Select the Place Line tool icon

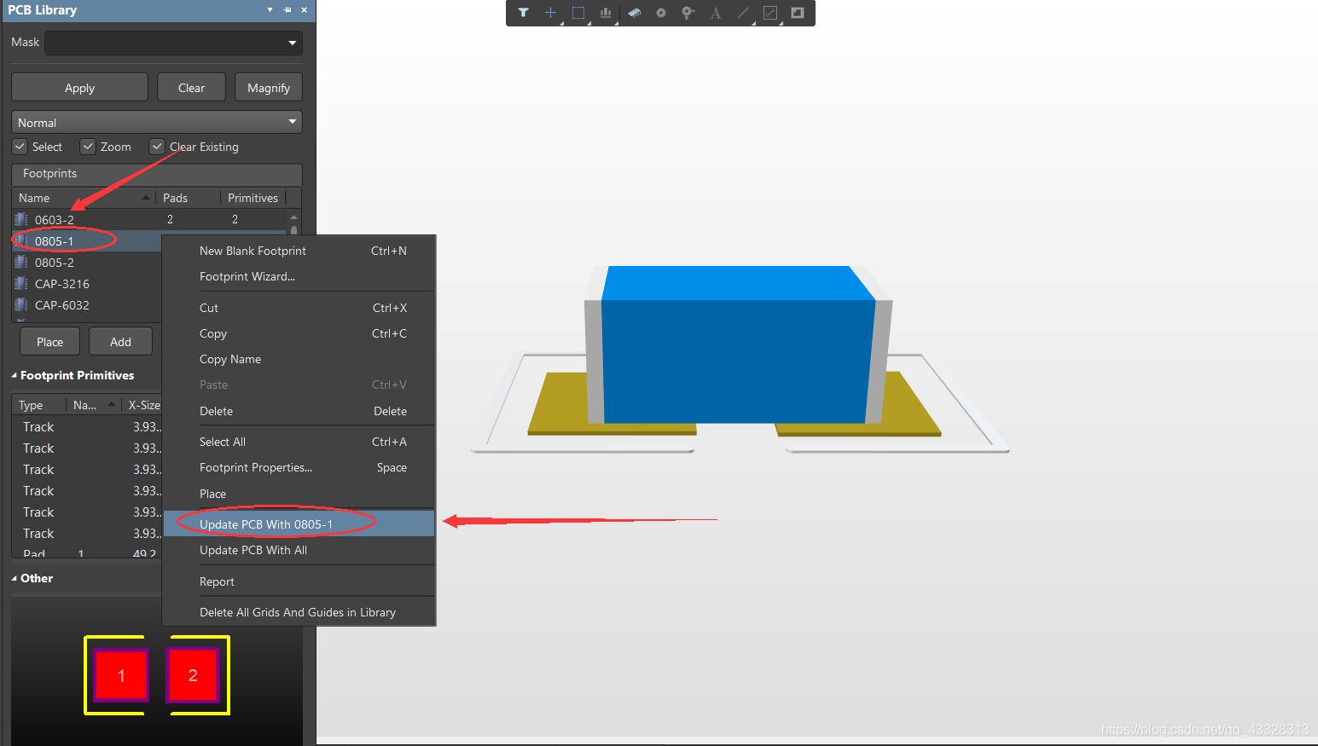coord(742,13)
